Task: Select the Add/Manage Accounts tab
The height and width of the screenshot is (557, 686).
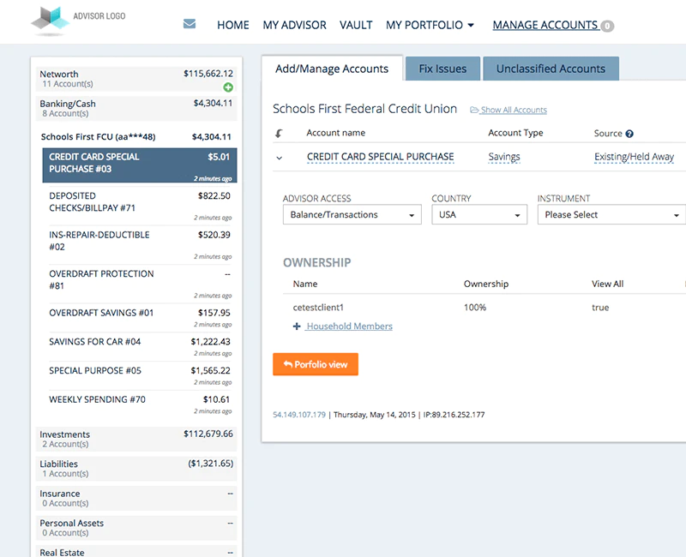Action: [x=332, y=69]
